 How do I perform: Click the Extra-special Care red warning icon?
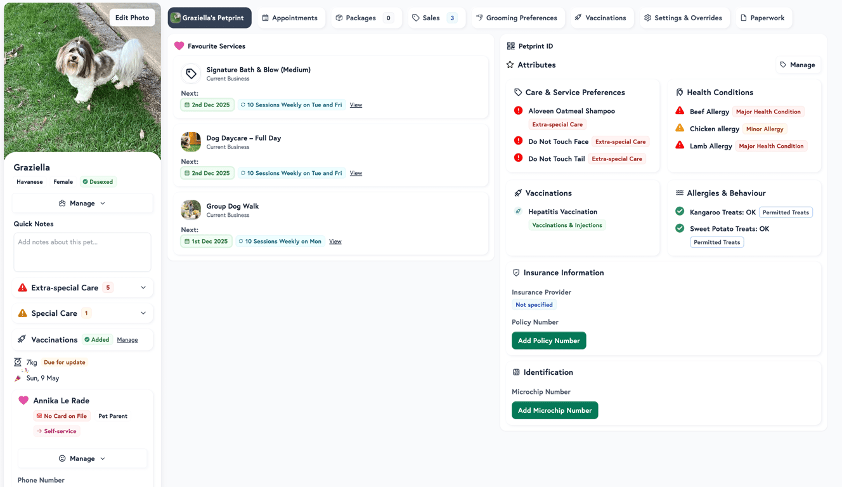[23, 287]
